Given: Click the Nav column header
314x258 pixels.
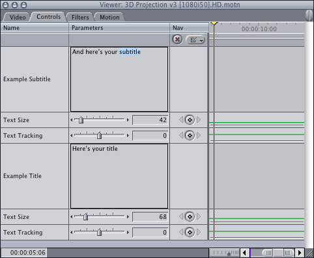Looking at the screenshot, I should point(189,28).
